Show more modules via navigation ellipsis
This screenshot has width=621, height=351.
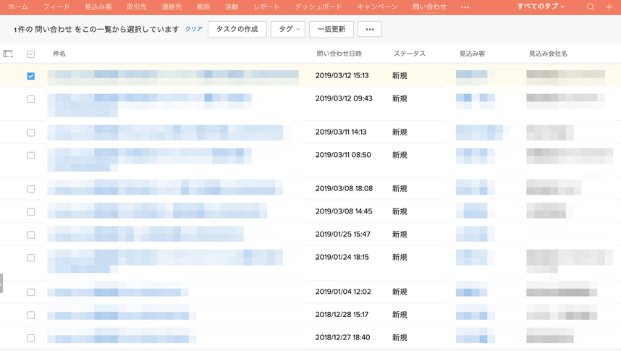click(x=465, y=7)
